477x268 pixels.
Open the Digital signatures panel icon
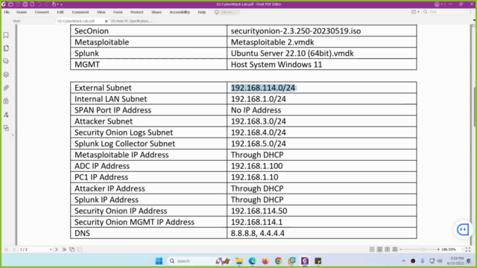(x=6, y=115)
